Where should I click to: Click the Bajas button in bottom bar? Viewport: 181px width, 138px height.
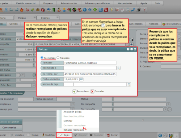[64, 135]
